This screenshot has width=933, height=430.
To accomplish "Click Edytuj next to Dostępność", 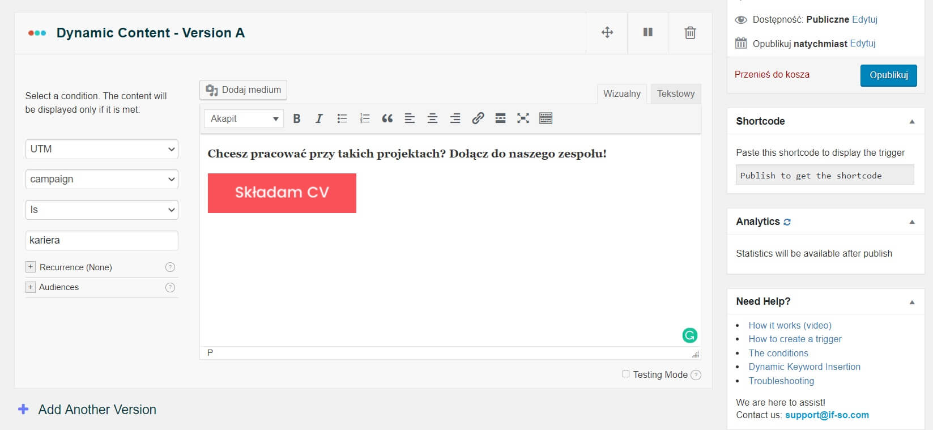I will (864, 19).
